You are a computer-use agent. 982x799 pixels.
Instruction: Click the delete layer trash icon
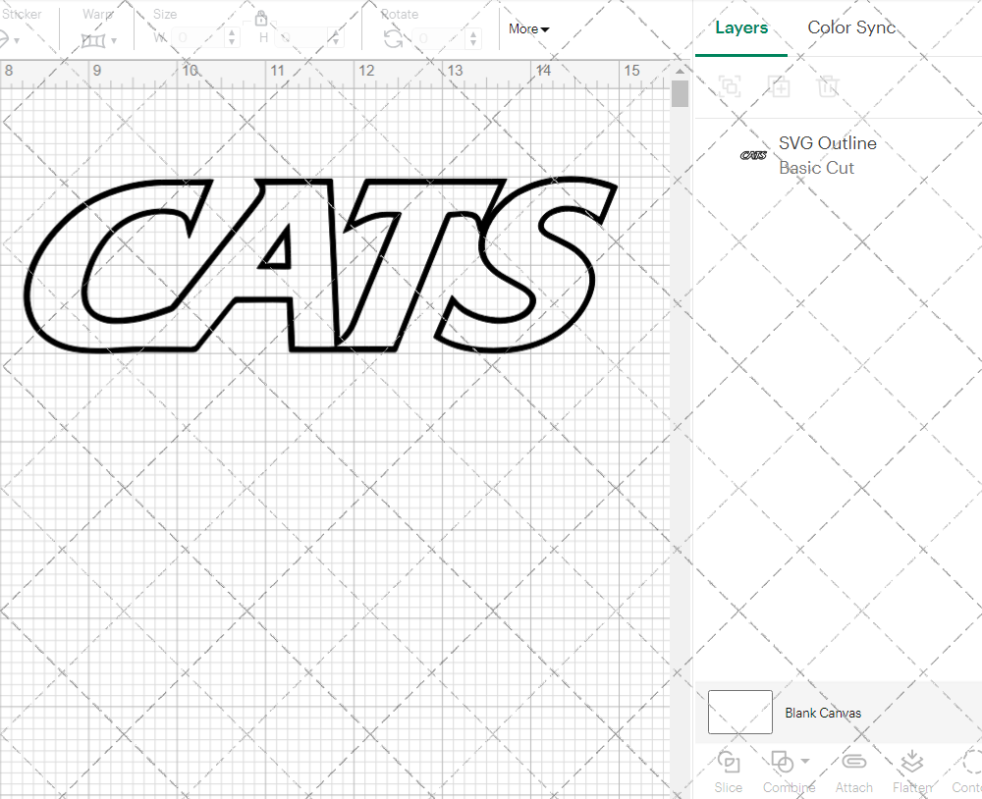828,87
